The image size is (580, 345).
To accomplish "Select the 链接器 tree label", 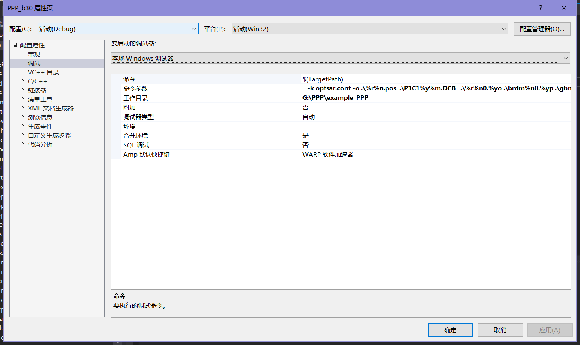I will pos(37,90).
